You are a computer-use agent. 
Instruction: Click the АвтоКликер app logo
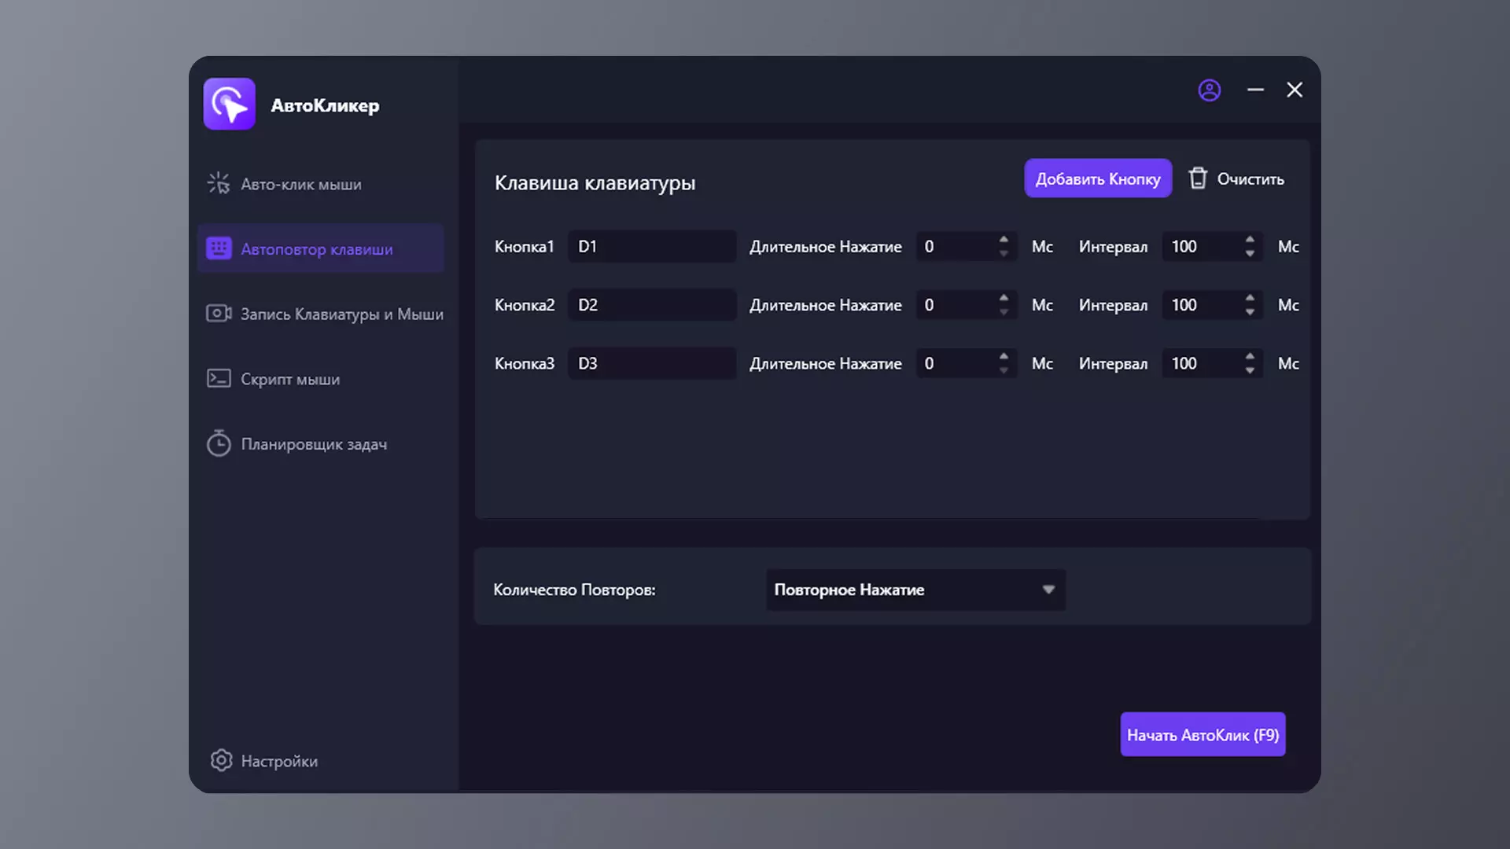[x=229, y=104]
